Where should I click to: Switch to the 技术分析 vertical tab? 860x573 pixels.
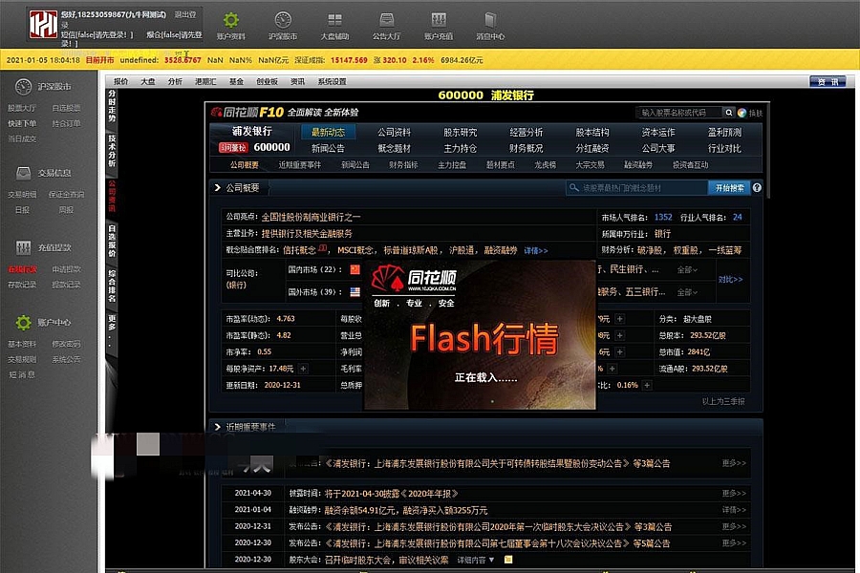coord(112,151)
